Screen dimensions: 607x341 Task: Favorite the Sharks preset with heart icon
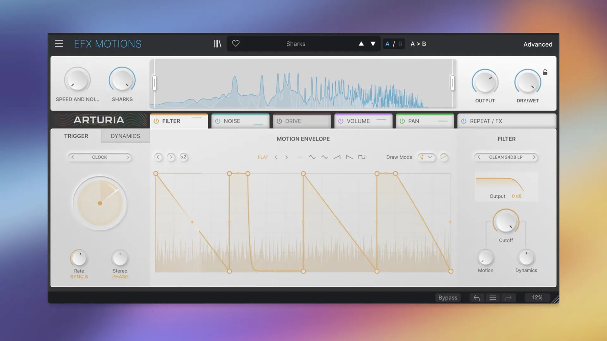point(236,44)
